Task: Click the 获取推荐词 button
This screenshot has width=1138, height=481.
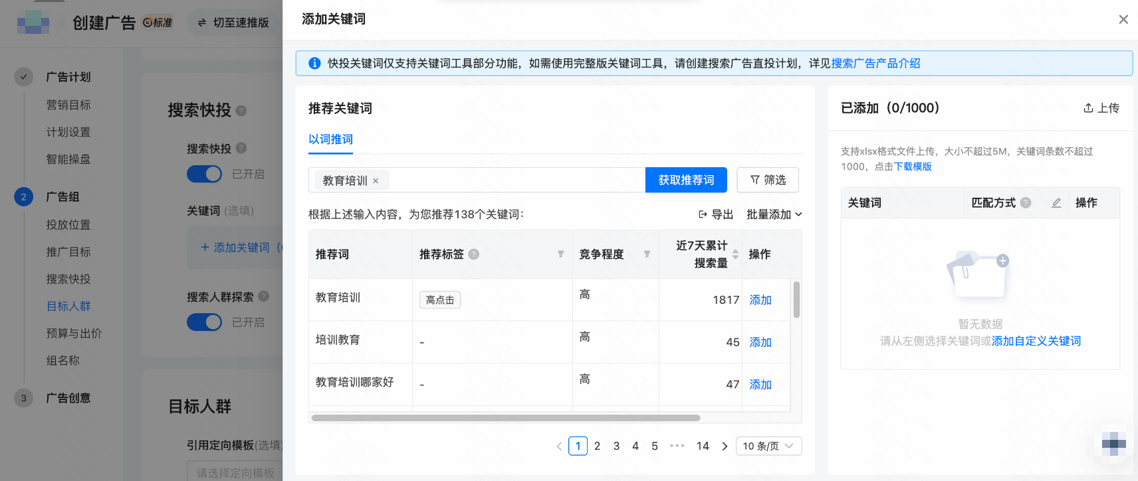Action: pyautogui.click(x=686, y=180)
